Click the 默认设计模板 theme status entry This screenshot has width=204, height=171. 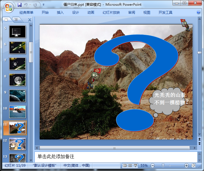point(45,166)
